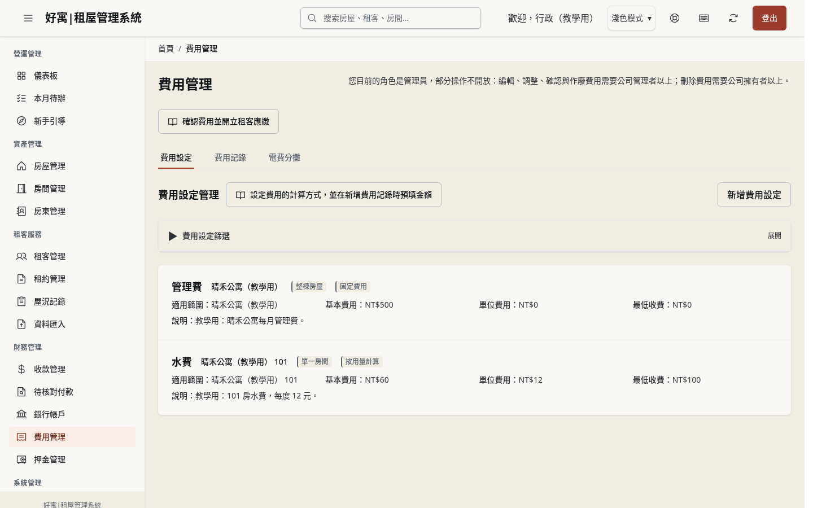The height and width of the screenshot is (508, 813).
Task: Click the 收款管理 dollar sign icon
Action: pyautogui.click(x=21, y=369)
